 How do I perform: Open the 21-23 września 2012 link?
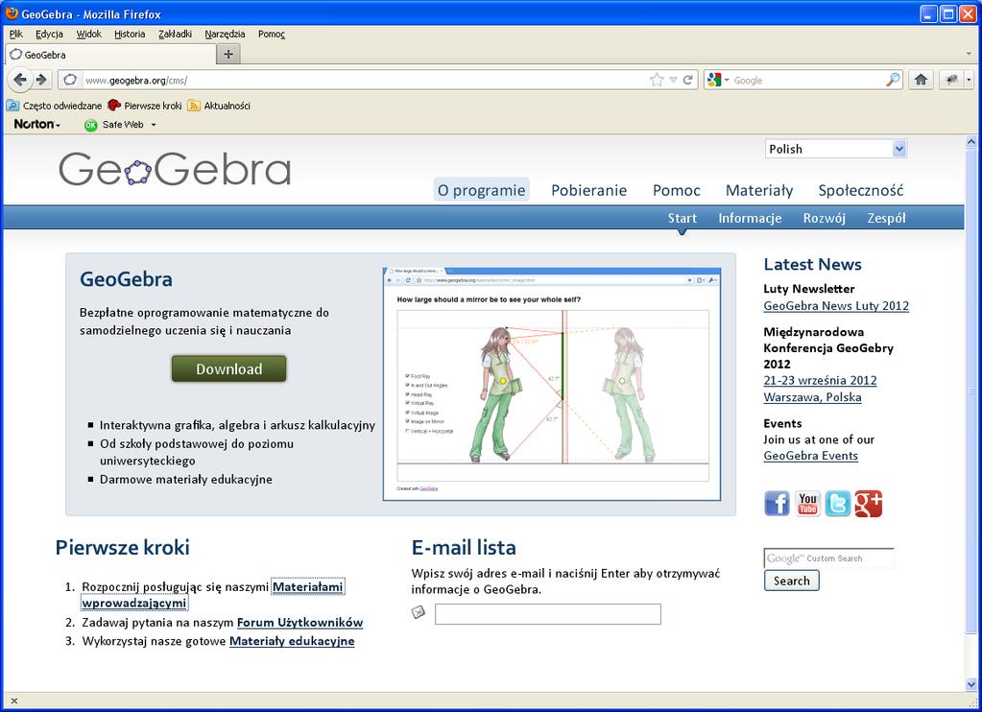tap(820, 380)
